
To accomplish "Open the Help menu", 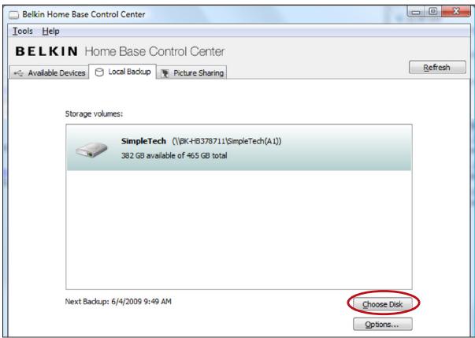I will 50,32.
